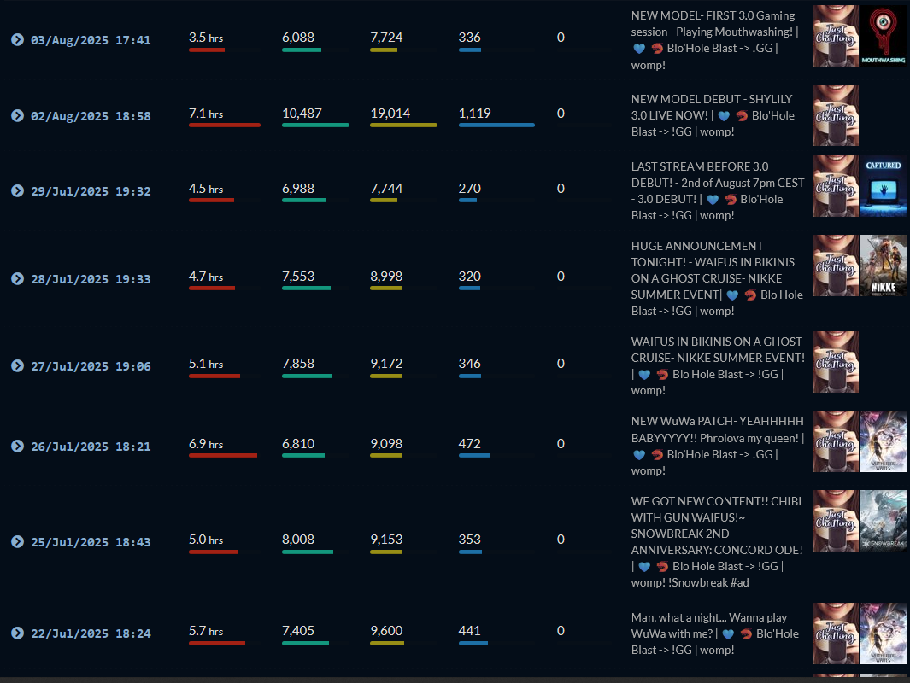The image size is (910, 683).
Task: Expand the 29/Jul/2025 19:32 stream row
Action: [17, 190]
